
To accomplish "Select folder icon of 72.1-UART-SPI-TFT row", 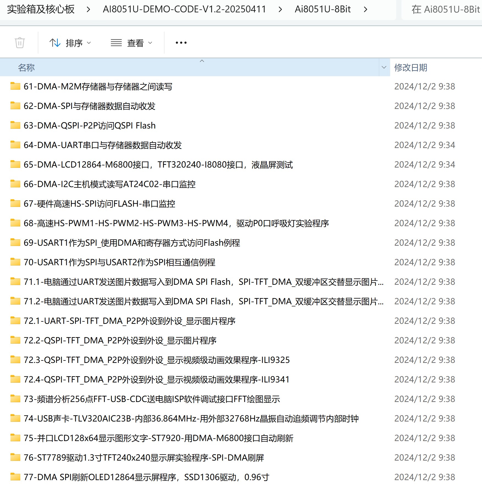I will click(15, 321).
